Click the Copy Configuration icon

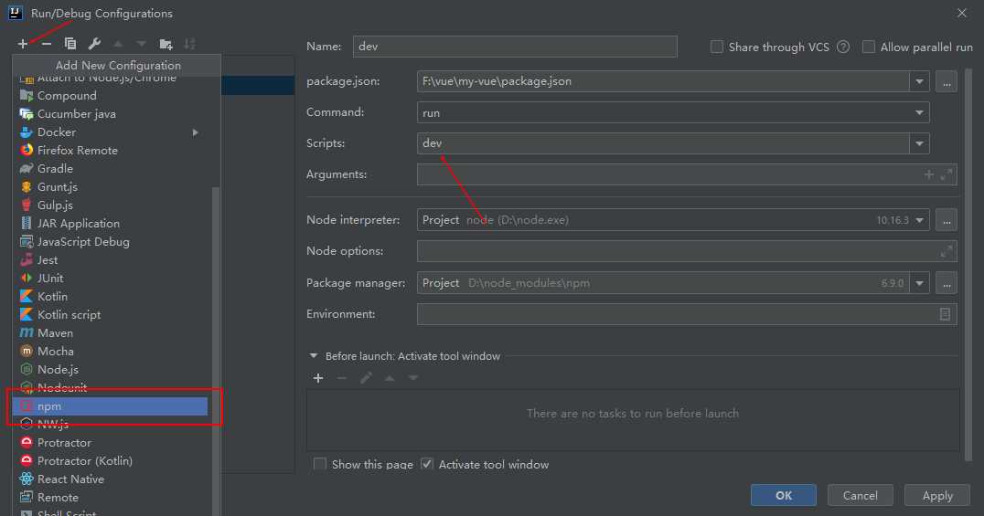(x=70, y=43)
